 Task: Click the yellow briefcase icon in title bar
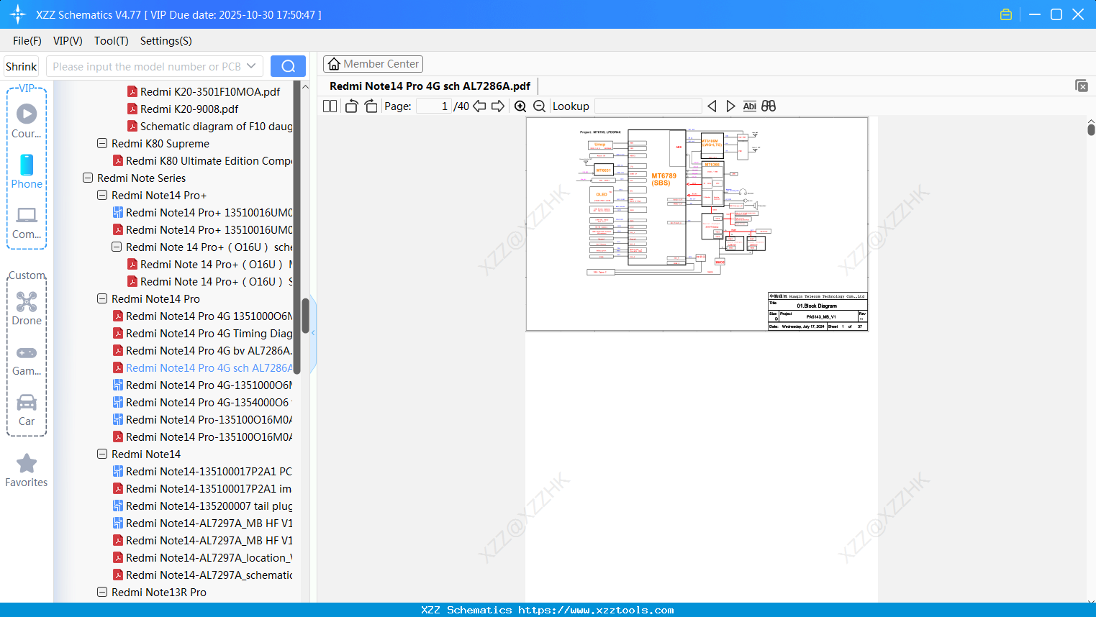click(x=1006, y=14)
